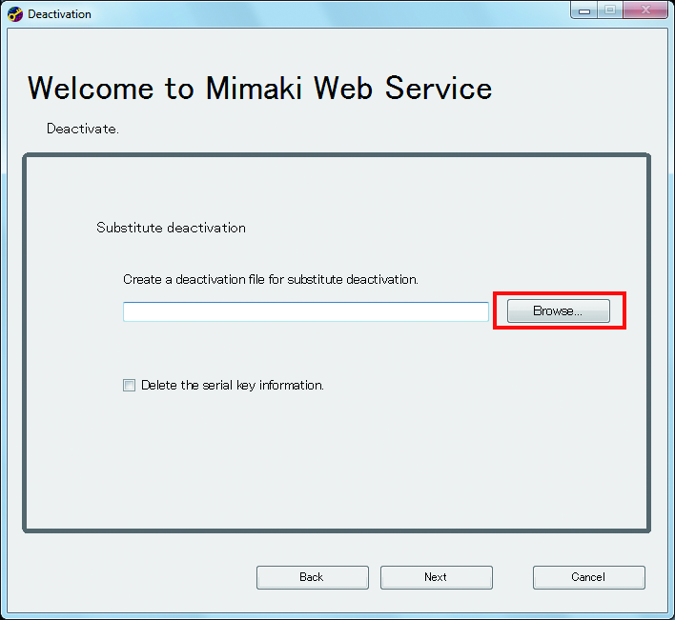
Task: Click the 'Delete the serial key information' label text
Action: [x=233, y=386]
